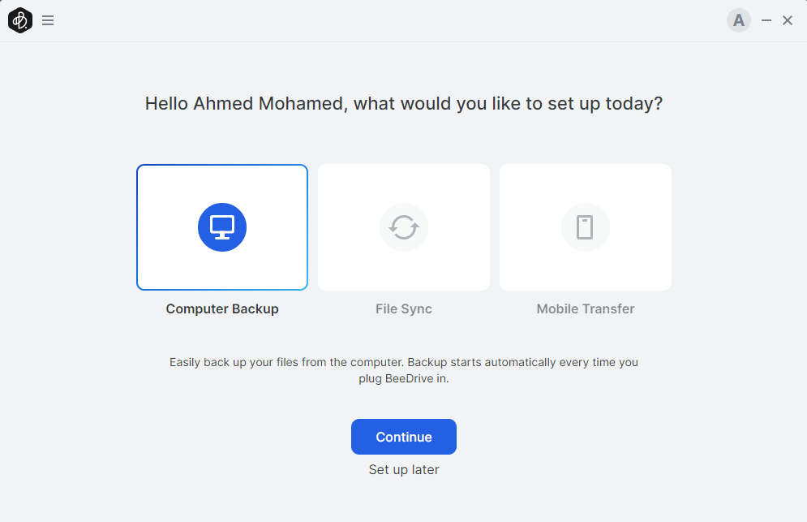Minimize the BeeDrive window
This screenshot has height=522, width=807.
coord(766,21)
